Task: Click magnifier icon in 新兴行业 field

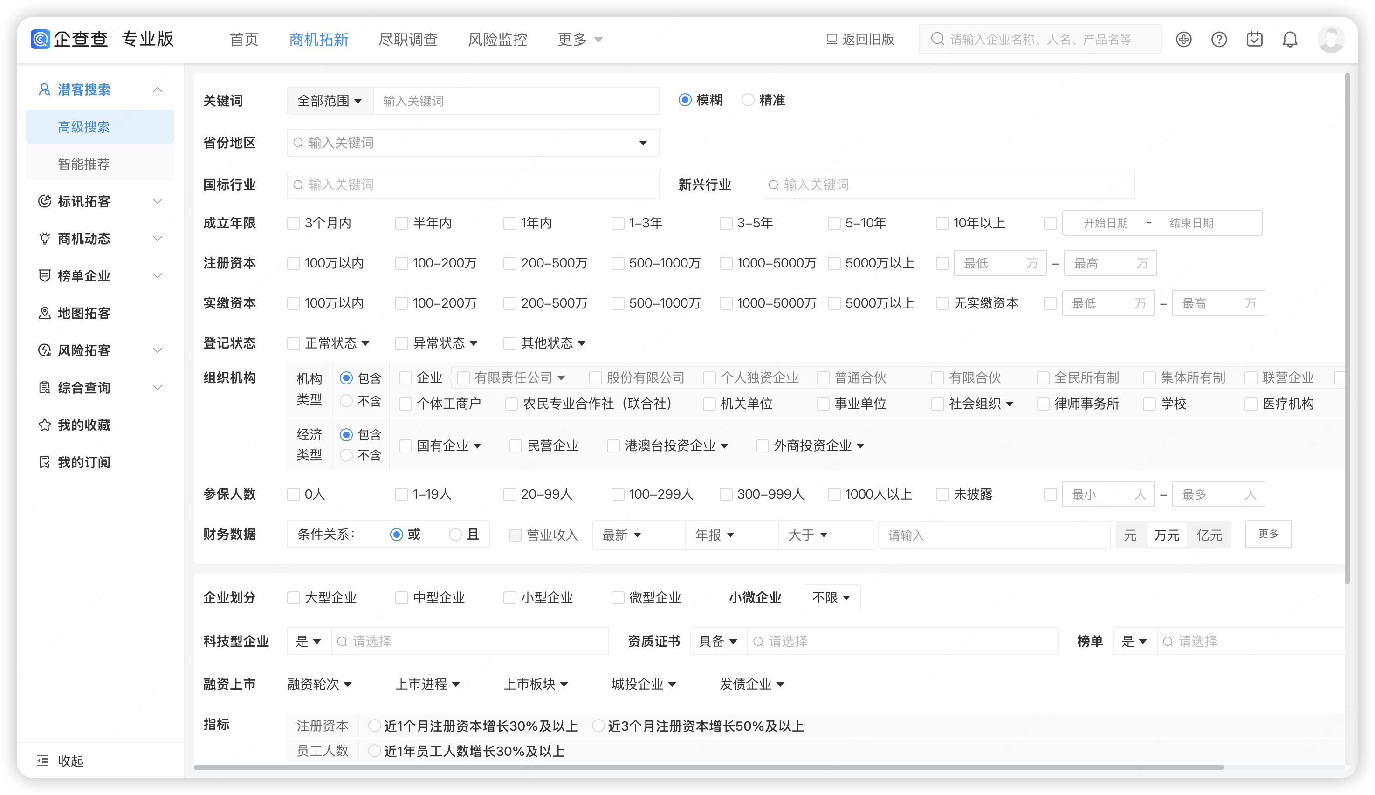Action: pyautogui.click(x=774, y=185)
